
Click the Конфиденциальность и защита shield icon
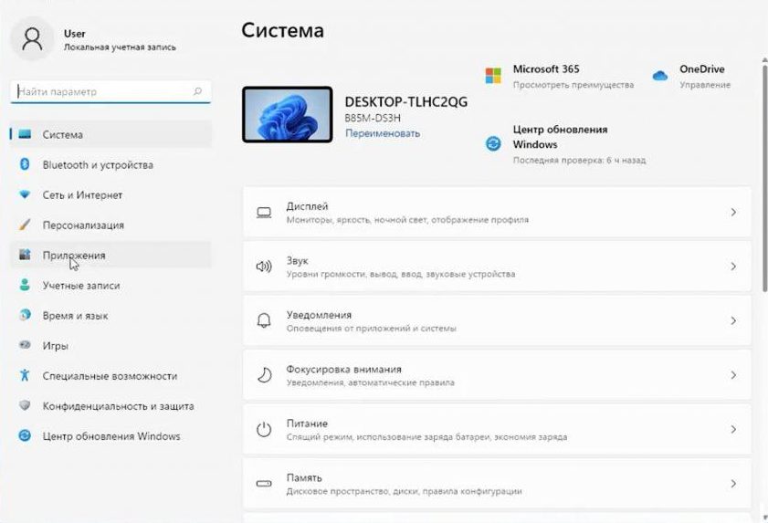point(25,405)
